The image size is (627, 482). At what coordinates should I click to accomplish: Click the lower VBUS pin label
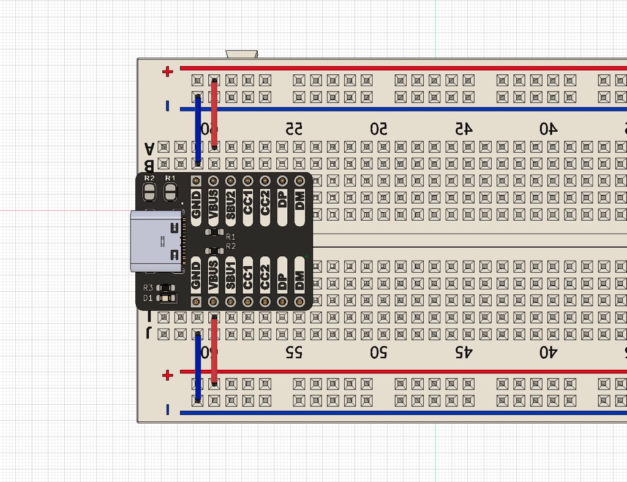tap(214, 273)
